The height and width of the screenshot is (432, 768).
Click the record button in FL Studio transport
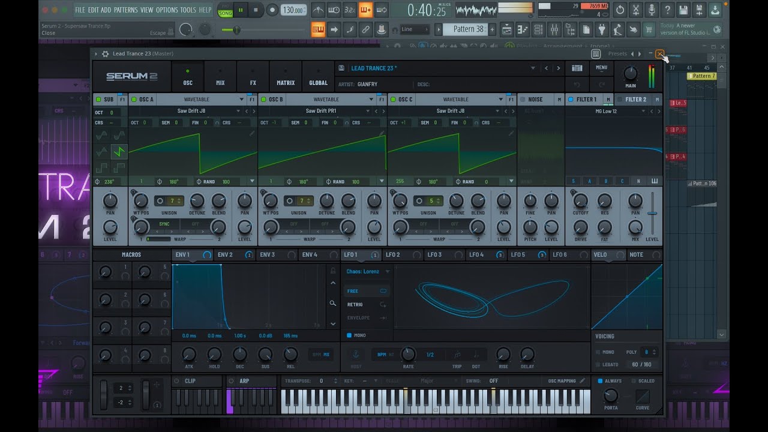click(272, 10)
